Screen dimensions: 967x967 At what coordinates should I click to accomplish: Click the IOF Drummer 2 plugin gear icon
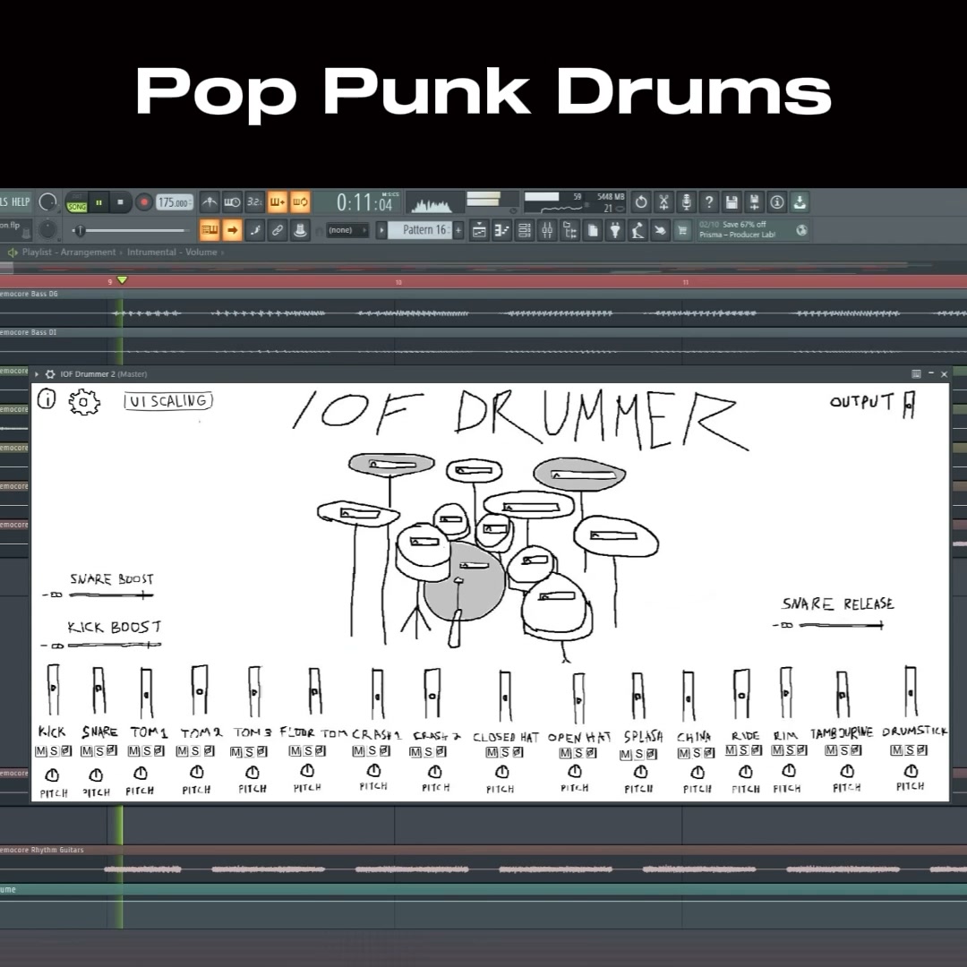pyautogui.click(x=50, y=373)
